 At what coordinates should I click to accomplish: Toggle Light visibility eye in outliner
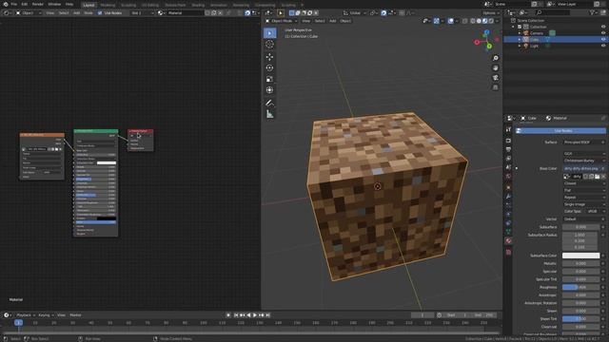click(603, 46)
